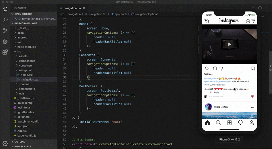Image resolution: width=272 pixels, height=149 pixels.
Task: Split the editor to the right
Action: (x=260, y=8)
